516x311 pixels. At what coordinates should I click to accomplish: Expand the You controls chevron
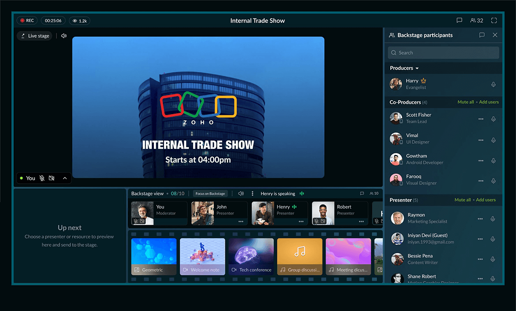65,178
